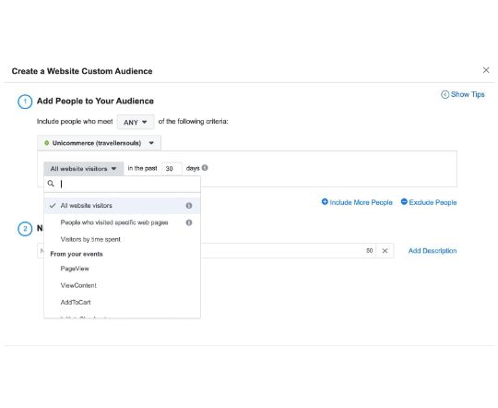Image resolution: width=498 pixels, height=408 pixels.
Task: Select Visitors by time spent
Action: pos(122,239)
